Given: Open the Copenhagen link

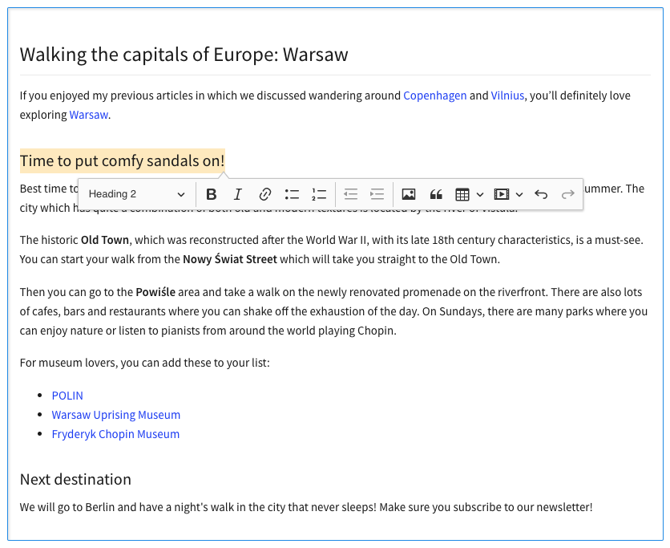Looking at the screenshot, I should coord(434,95).
